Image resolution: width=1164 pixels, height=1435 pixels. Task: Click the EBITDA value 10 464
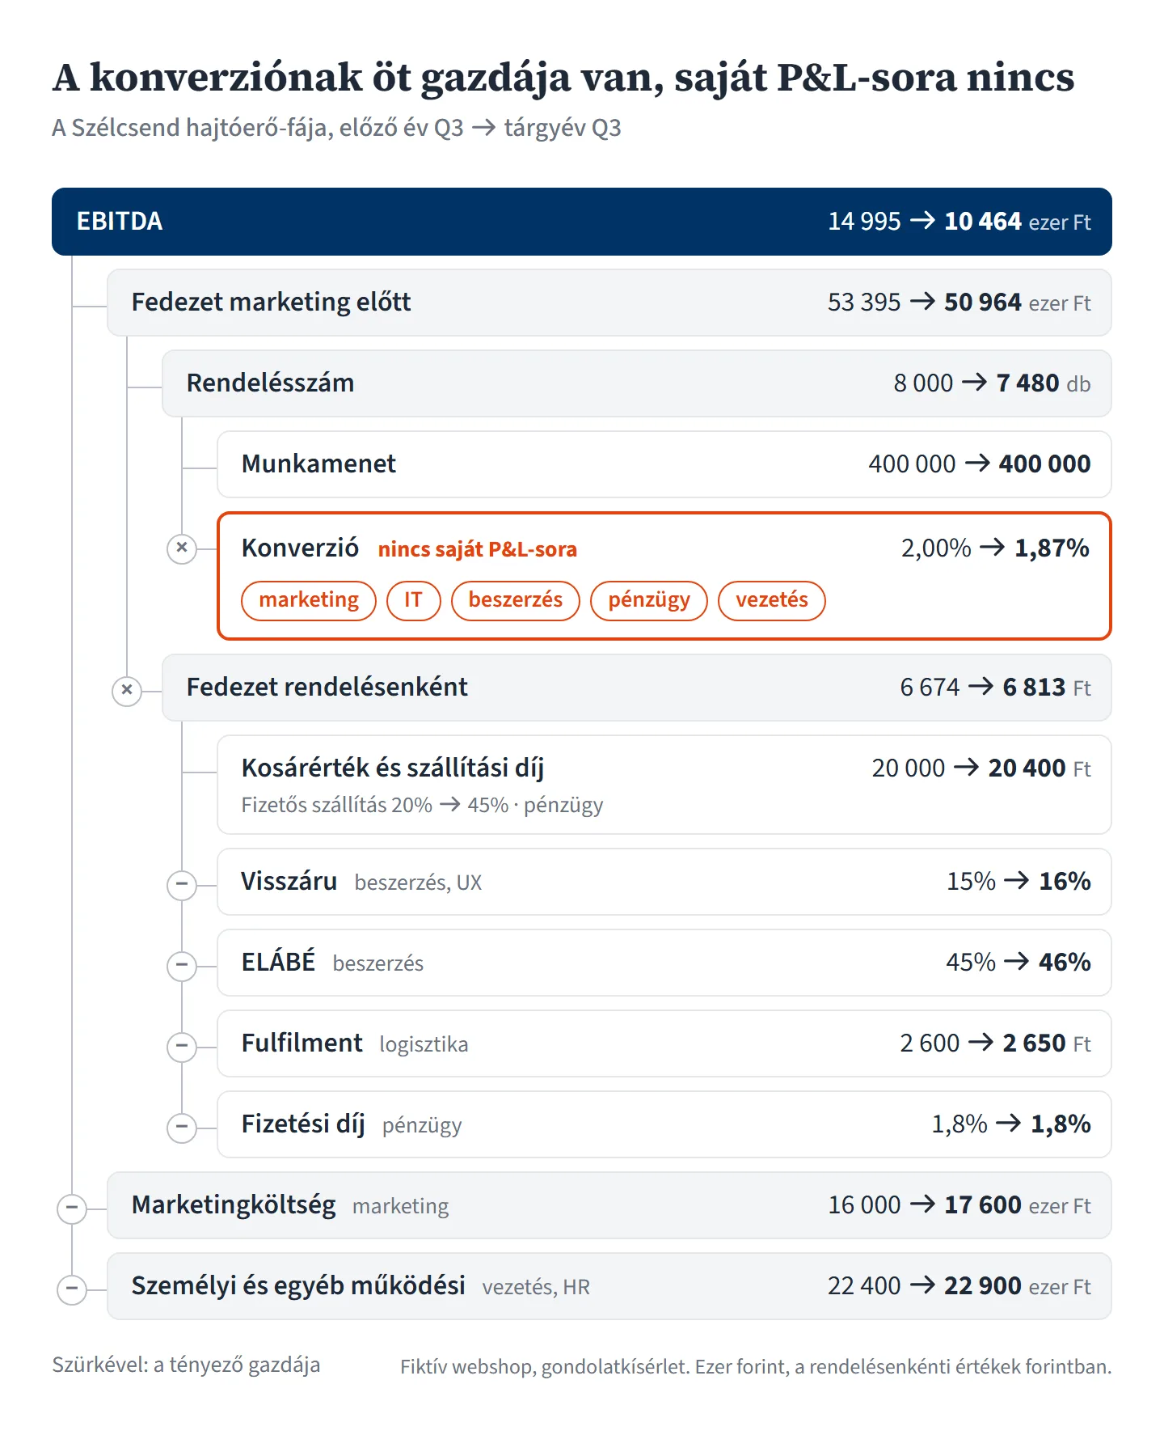point(983,221)
